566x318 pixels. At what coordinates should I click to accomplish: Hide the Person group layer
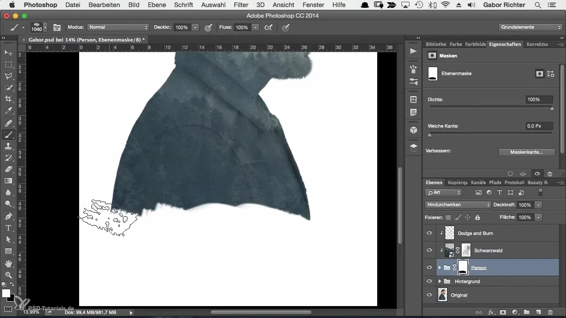[429, 268]
